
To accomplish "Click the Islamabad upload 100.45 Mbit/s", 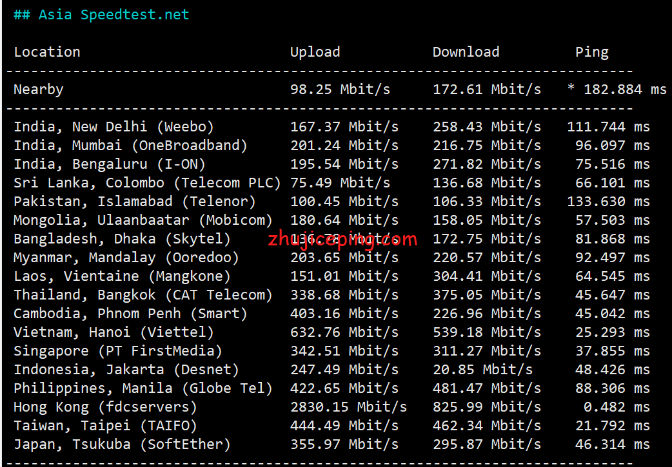I will (x=344, y=202).
